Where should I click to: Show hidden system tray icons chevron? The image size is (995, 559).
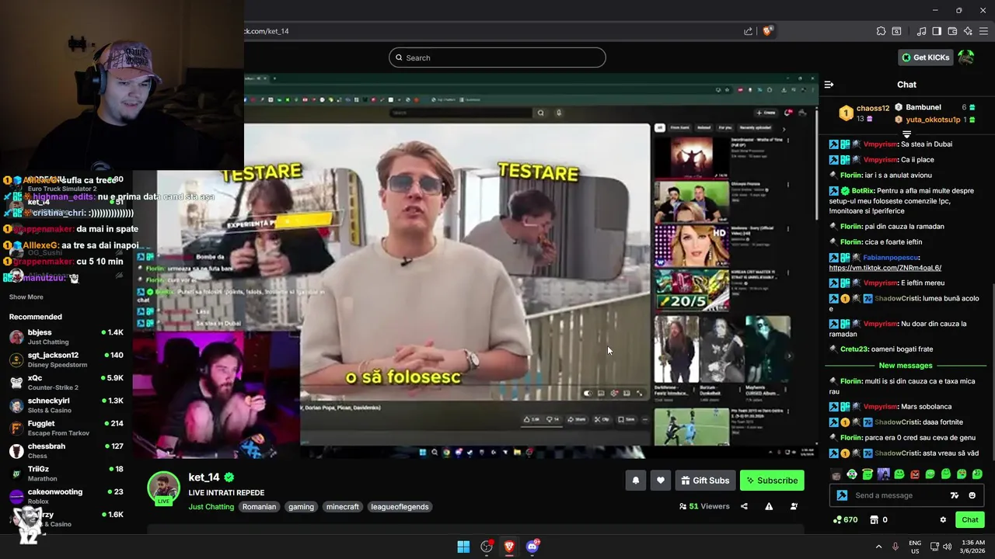(x=878, y=547)
